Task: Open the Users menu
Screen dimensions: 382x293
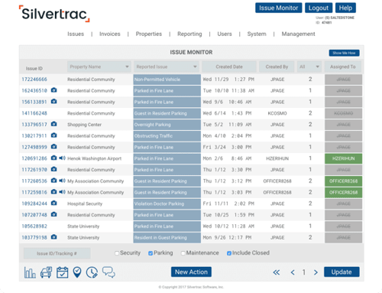Action: coord(225,34)
